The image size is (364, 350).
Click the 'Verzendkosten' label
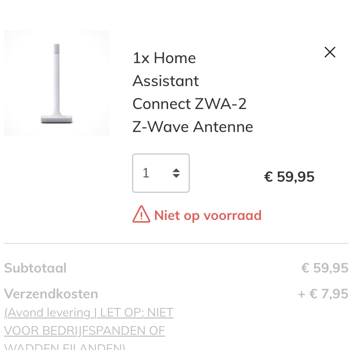[51, 294]
